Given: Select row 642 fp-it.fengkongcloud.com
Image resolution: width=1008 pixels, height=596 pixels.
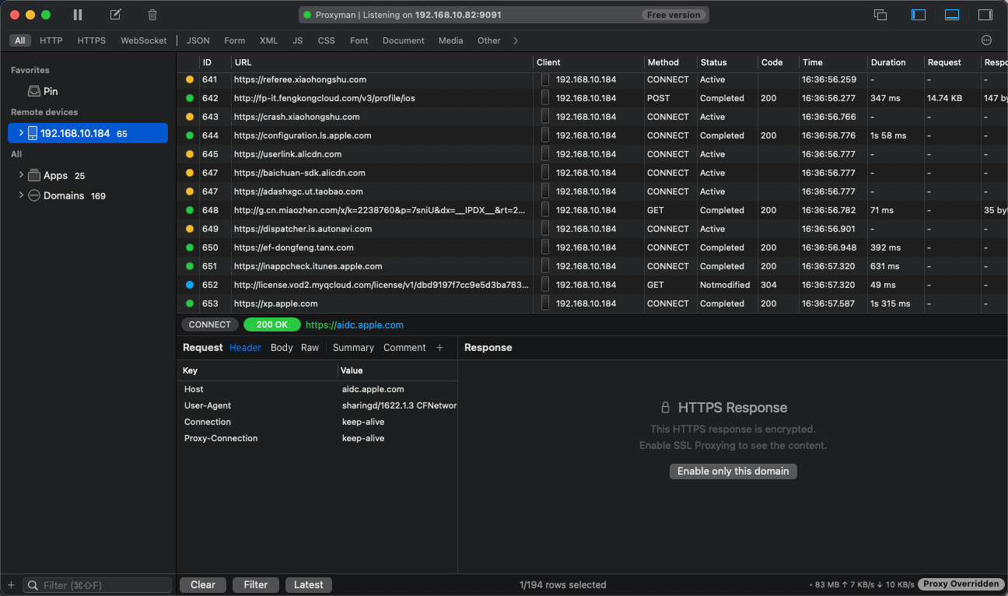Looking at the screenshot, I should [x=592, y=98].
